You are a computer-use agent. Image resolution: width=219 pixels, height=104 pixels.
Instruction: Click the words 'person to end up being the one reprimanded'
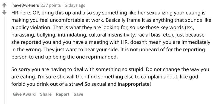click(65, 57)
